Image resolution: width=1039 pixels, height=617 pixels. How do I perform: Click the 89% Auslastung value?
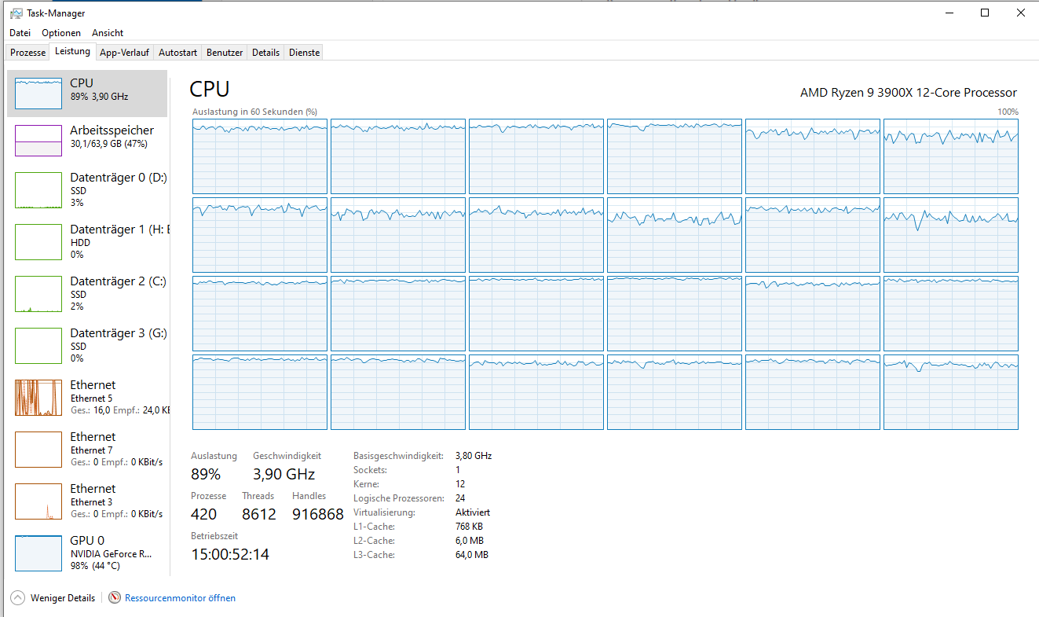click(206, 474)
